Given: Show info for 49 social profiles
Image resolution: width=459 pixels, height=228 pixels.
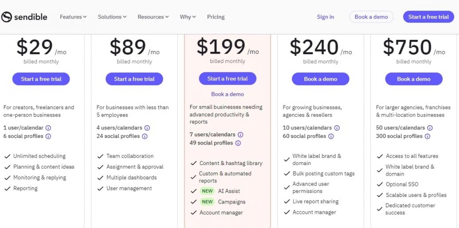Looking at the screenshot, I should pyautogui.click(x=238, y=143).
